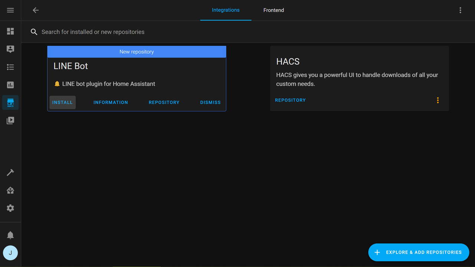Open LINE Bot Information
This screenshot has width=475, height=267.
click(111, 102)
